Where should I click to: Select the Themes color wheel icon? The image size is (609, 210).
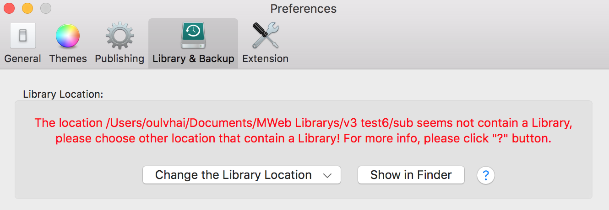pos(68,36)
